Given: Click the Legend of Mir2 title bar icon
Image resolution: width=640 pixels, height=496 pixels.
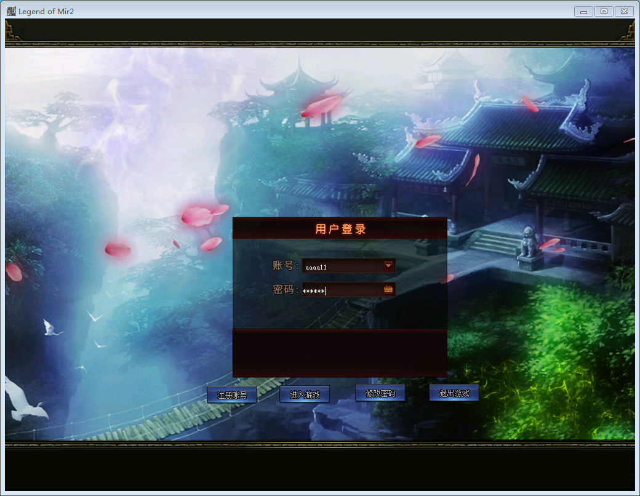Looking at the screenshot, I should pyautogui.click(x=11, y=11).
